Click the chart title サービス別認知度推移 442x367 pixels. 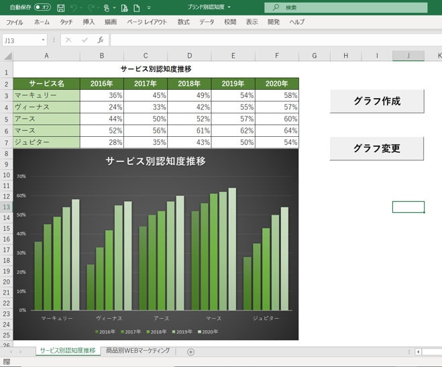[156, 161]
